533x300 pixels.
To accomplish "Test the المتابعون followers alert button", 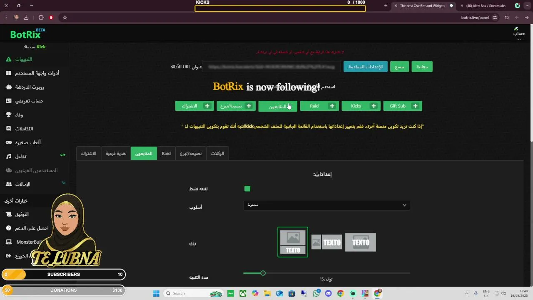I will [278, 106].
